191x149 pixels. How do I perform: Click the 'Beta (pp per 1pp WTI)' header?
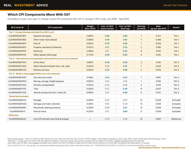coord(158,27)
